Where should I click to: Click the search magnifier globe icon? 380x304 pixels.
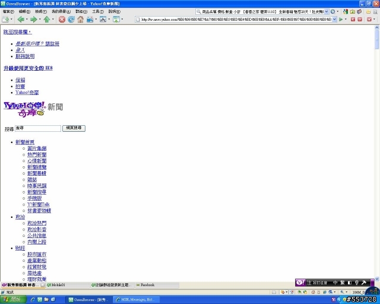click(333, 11)
